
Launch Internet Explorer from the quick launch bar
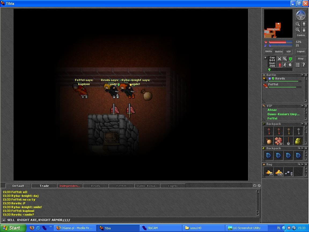38,228
